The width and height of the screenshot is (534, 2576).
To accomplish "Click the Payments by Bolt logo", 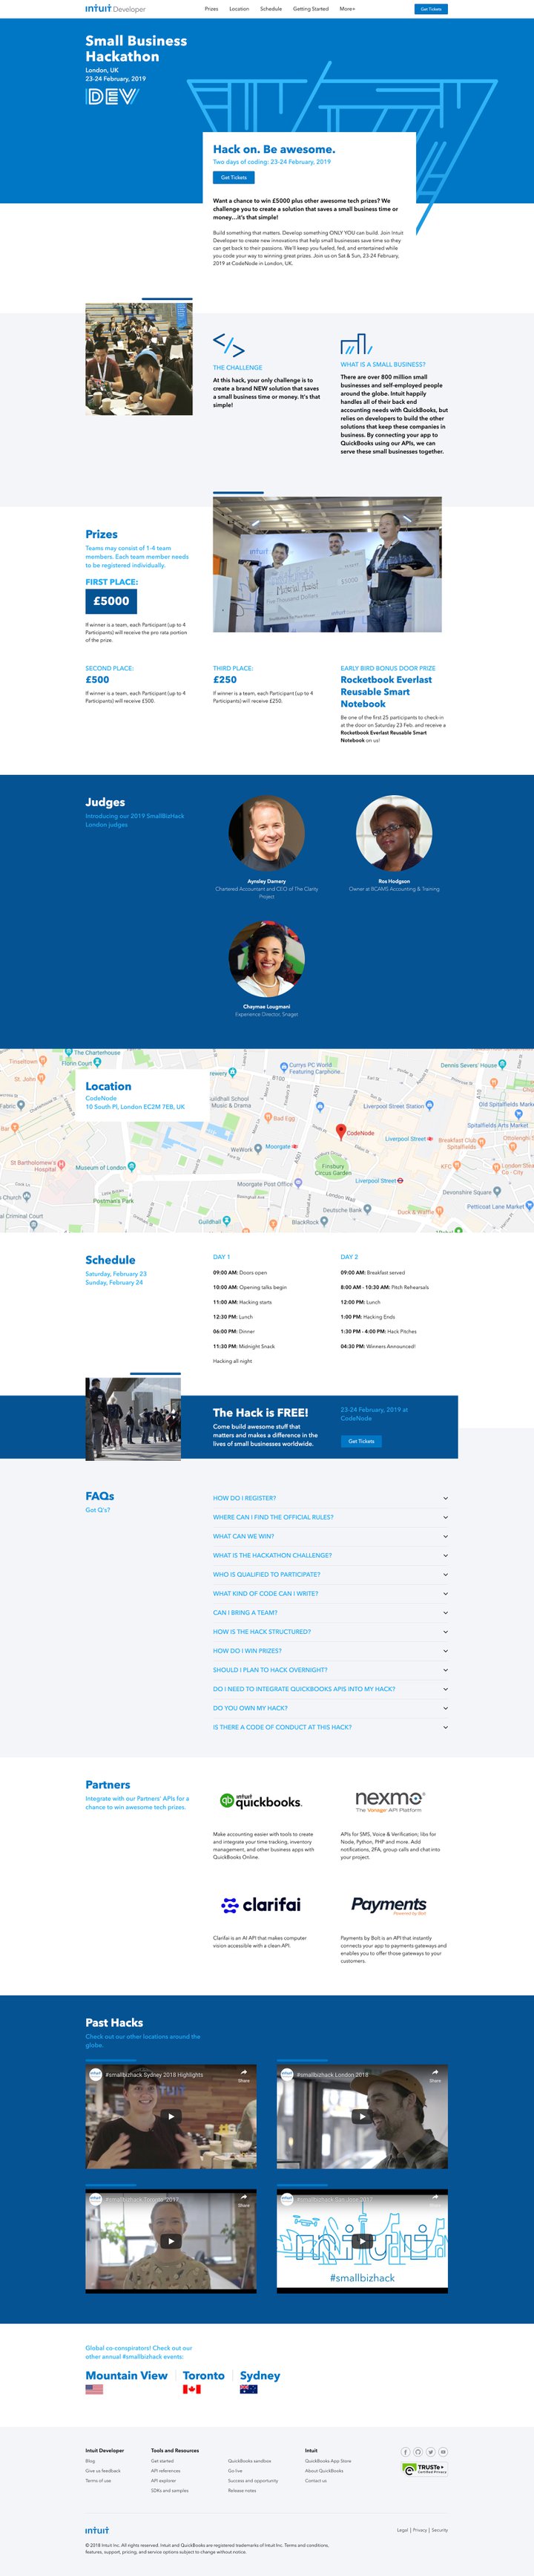I will coord(389,1905).
